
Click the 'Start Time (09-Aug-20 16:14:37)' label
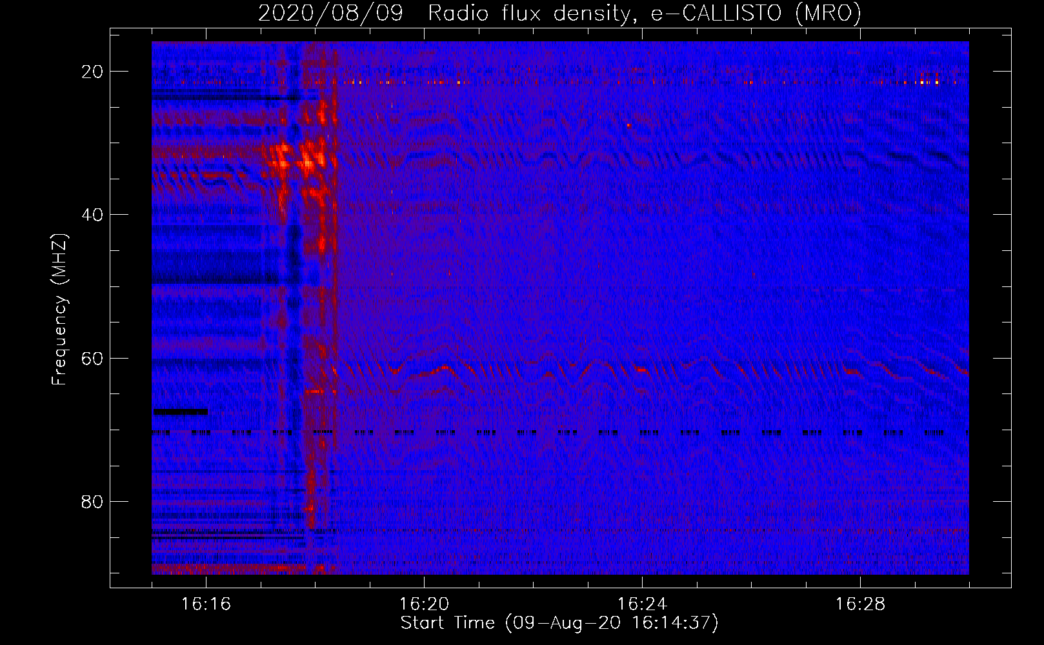[559, 623]
